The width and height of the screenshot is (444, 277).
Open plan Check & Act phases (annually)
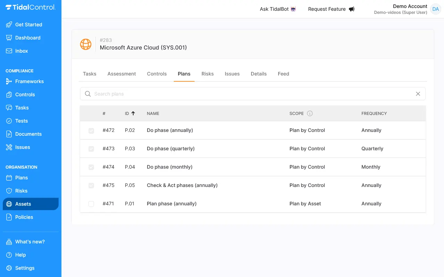182,185
